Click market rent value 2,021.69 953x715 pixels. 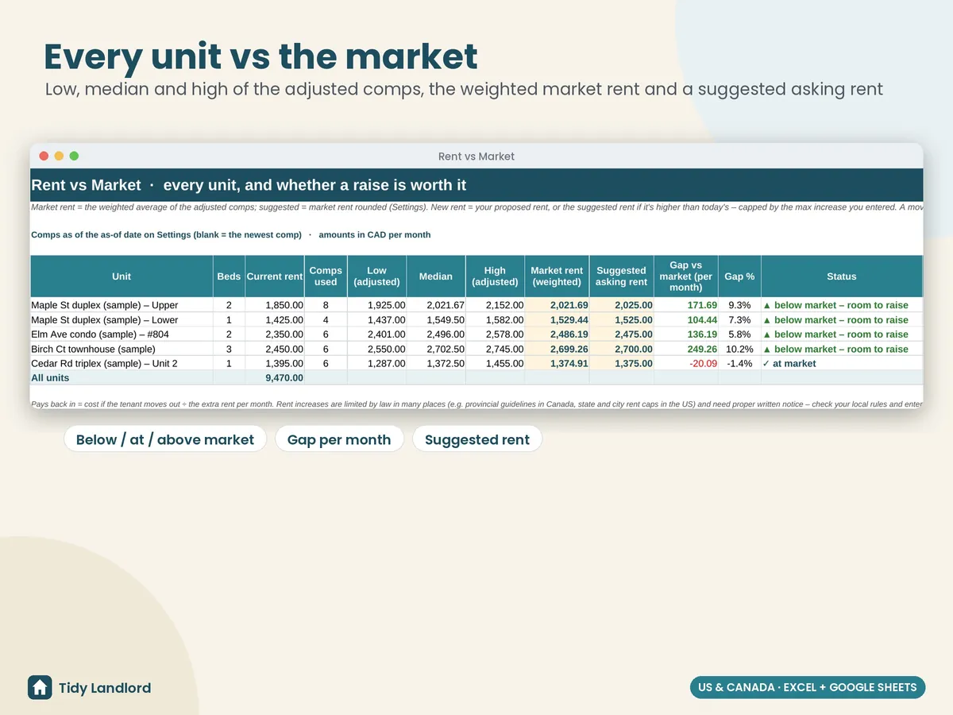pos(557,305)
